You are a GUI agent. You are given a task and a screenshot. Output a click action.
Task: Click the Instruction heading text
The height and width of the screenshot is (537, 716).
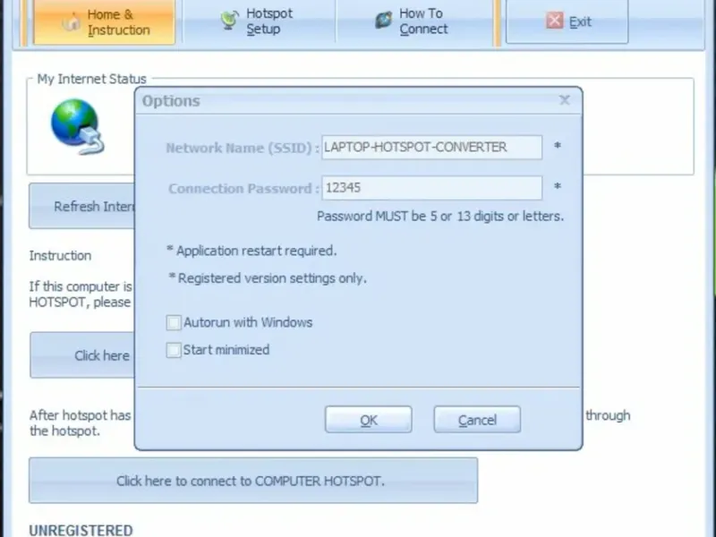click(60, 255)
